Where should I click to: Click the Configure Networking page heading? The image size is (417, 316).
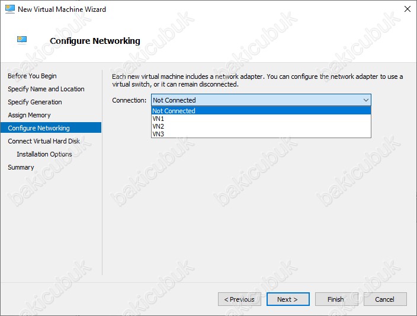pyautogui.click(x=95, y=41)
